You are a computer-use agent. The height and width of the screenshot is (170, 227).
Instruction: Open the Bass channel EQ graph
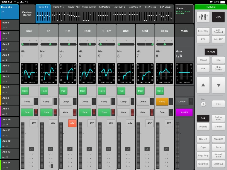(x=164, y=73)
